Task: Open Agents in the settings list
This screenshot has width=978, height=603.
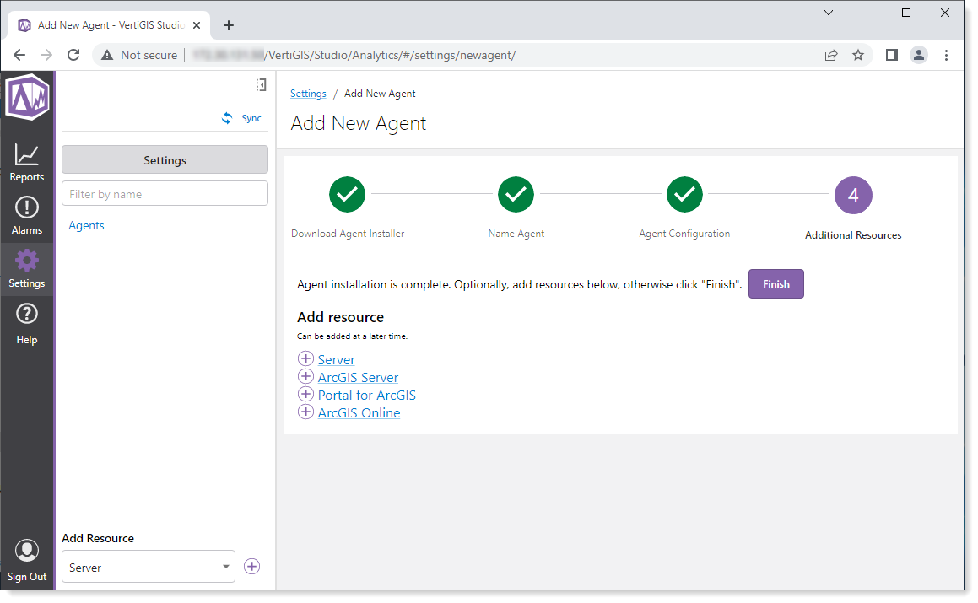Action: 87,226
